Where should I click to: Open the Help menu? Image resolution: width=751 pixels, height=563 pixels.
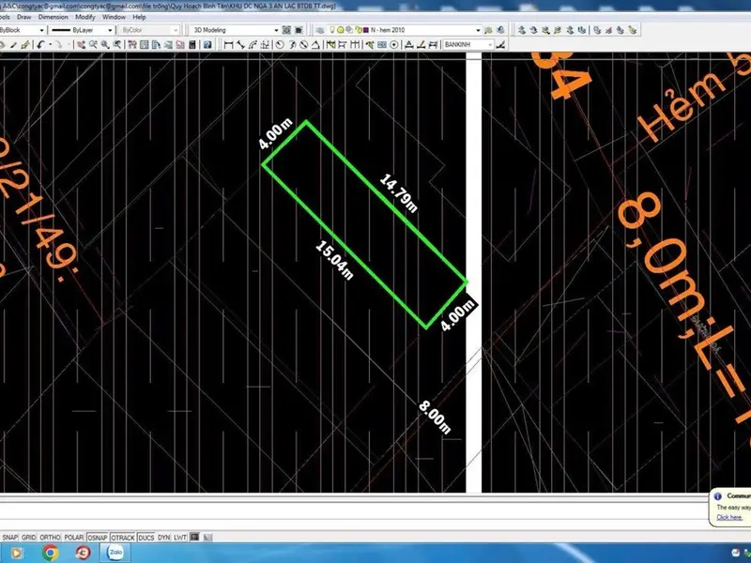click(x=139, y=17)
